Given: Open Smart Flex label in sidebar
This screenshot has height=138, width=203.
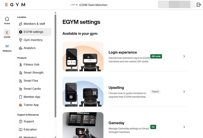Looking at the screenshot, I should pyautogui.click(x=31, y=81).
